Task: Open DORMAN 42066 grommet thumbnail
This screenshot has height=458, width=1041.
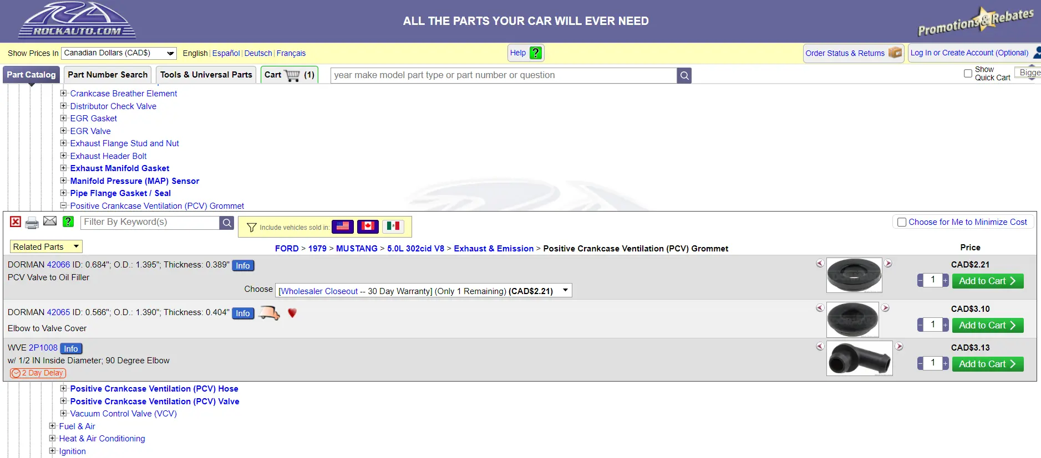Action: click(x=854, y=275)
